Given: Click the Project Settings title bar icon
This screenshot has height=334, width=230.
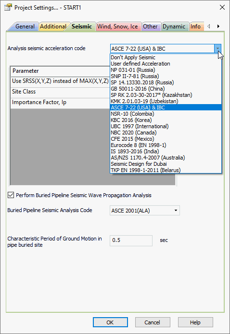Looking at the screenshot, I should point(8,7).
